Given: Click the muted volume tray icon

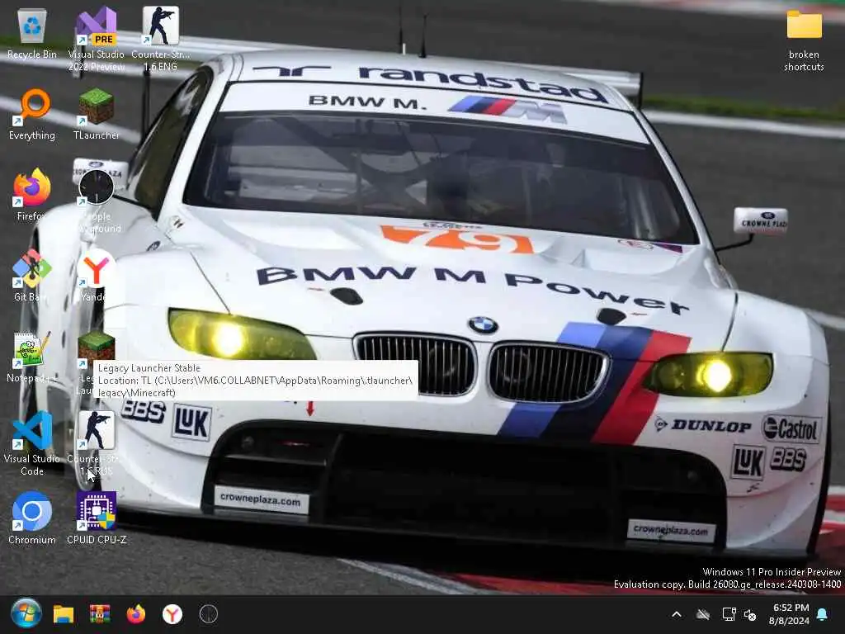Looking at the screenshot, I should [749, 614].
